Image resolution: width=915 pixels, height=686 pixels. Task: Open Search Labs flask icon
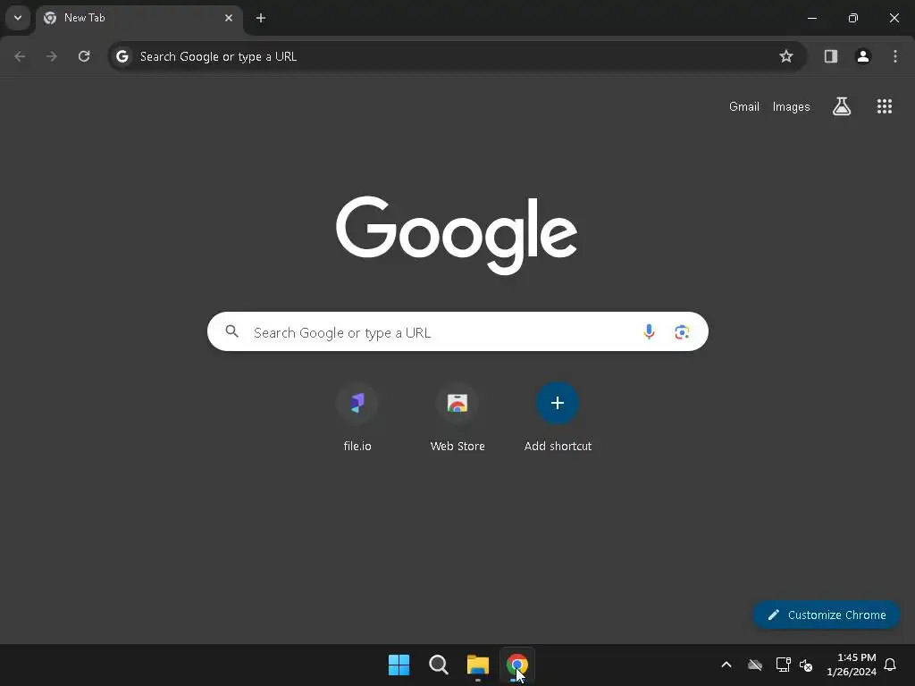coord(842,106)
